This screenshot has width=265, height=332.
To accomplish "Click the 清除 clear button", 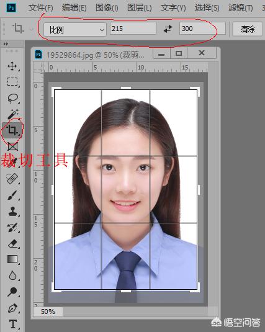I will click(248, 29).
